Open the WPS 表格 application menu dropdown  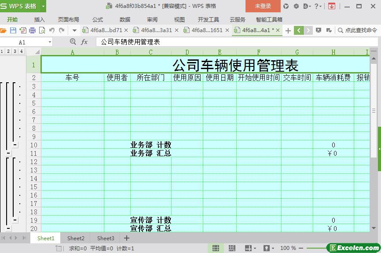[43, 6]
